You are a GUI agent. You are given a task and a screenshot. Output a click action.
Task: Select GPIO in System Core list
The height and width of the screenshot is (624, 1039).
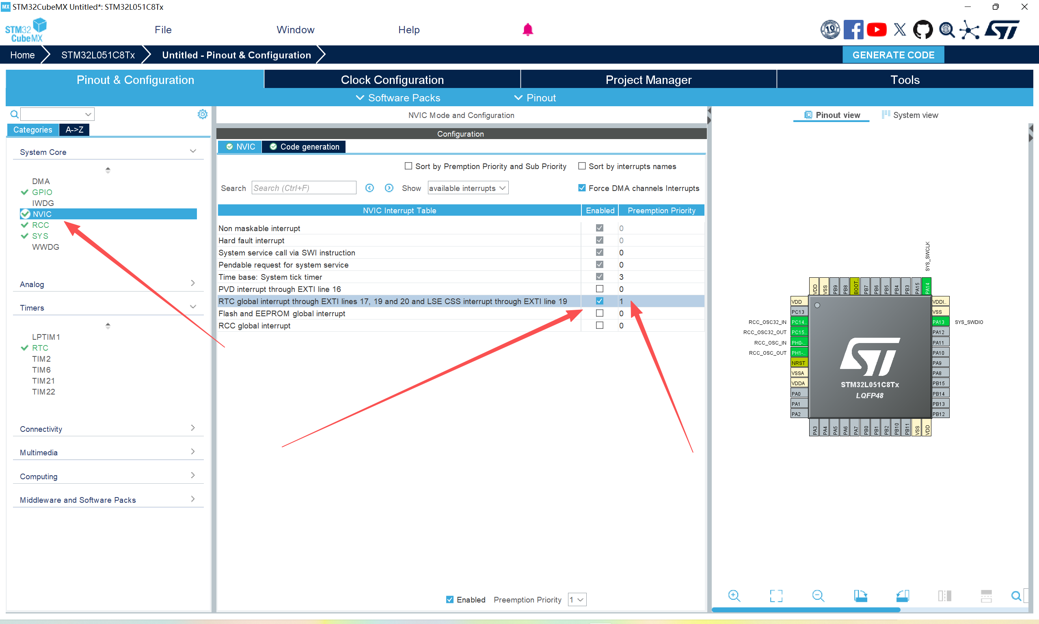coord(42,192)
